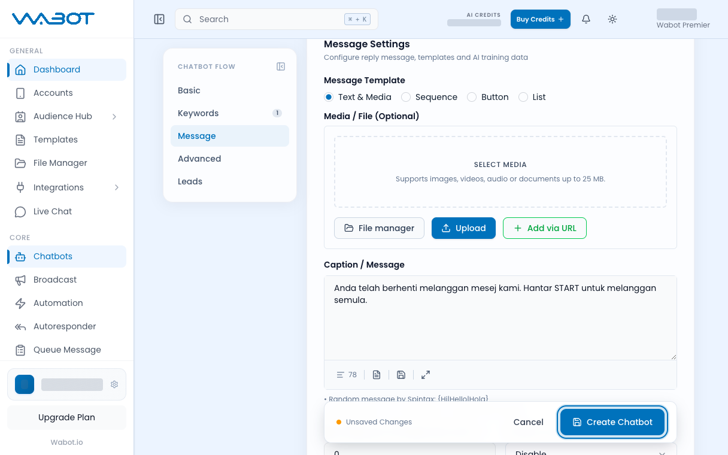Expand caption editor to fullscreen
The height and width of the screenshot is (455, 728).
point(426,375)
